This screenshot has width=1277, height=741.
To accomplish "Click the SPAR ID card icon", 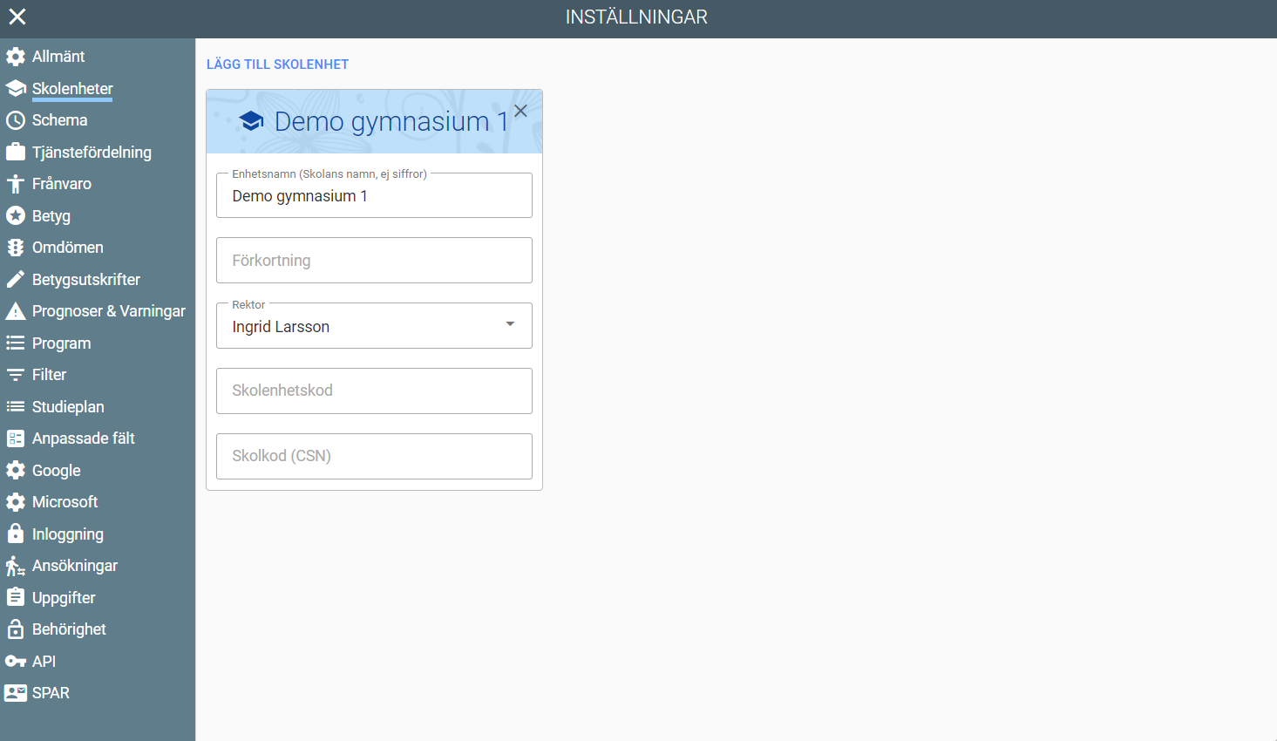I will click(x=16, y=693).
